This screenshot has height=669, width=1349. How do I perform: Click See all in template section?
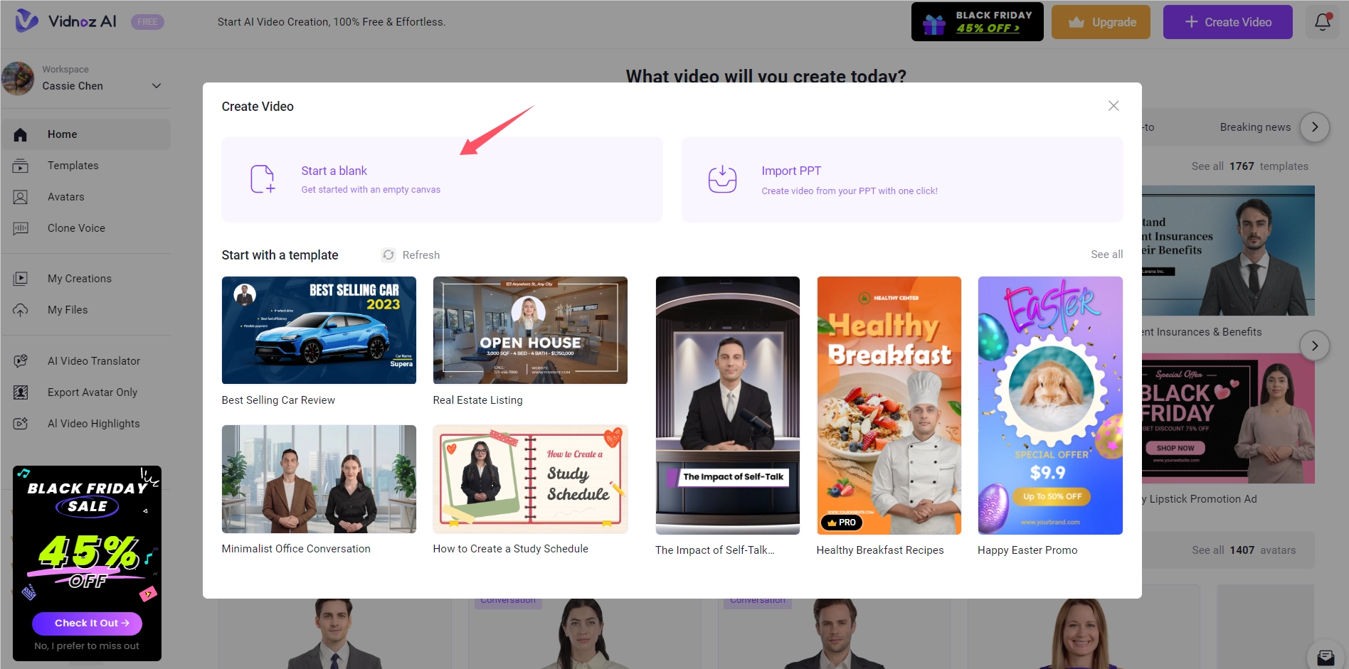coord(1106,255)
